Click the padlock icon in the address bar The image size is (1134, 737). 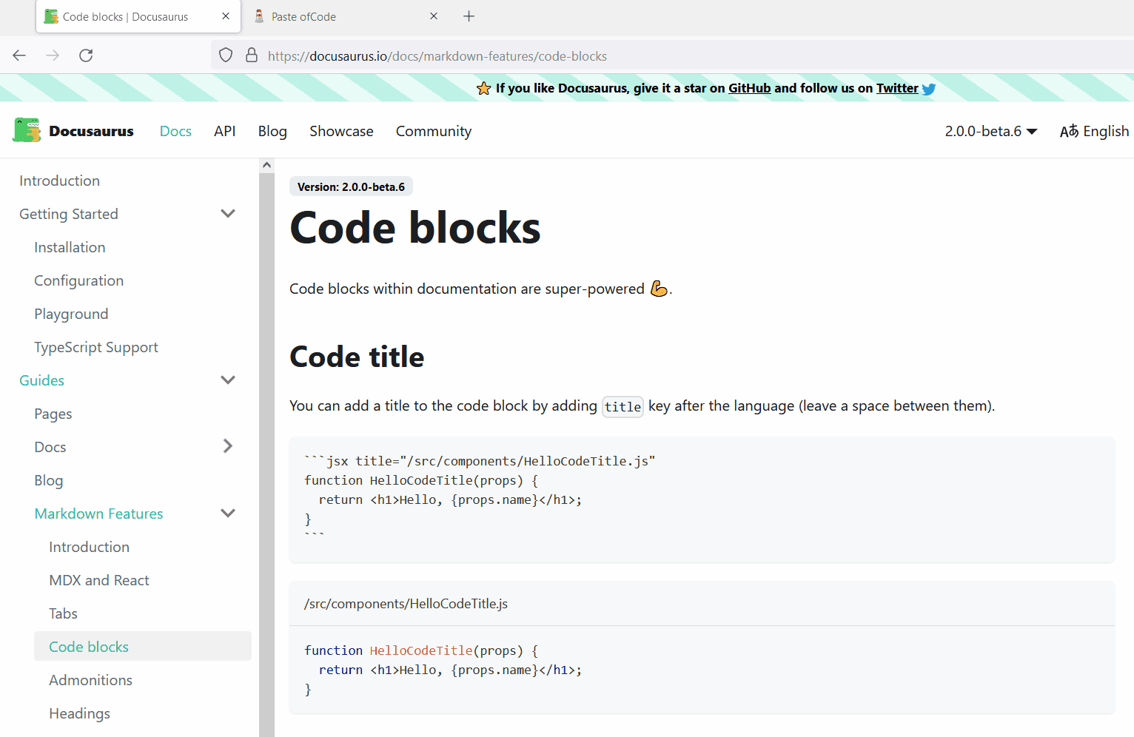(x=252, y=55)
